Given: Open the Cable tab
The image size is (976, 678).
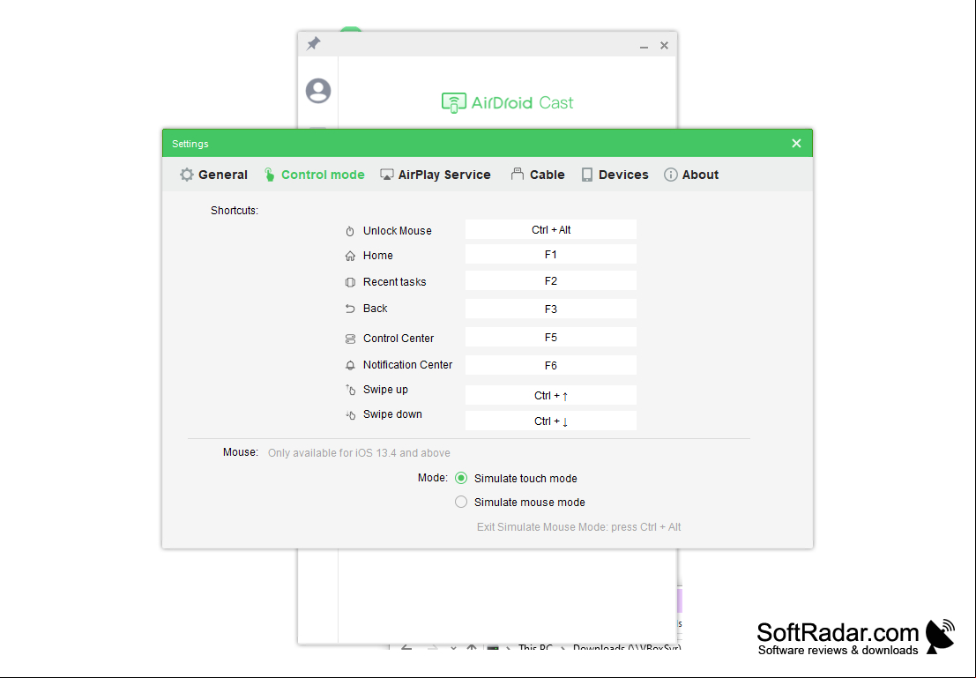Looking at the screenshot, I should click(x=537, y=175).
